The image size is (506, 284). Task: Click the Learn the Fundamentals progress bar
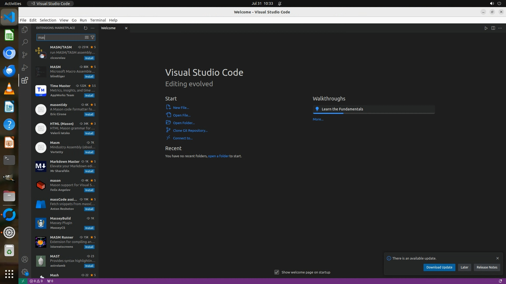374,113
